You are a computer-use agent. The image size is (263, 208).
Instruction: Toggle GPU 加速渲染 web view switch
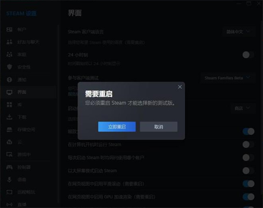coord(248,197)
